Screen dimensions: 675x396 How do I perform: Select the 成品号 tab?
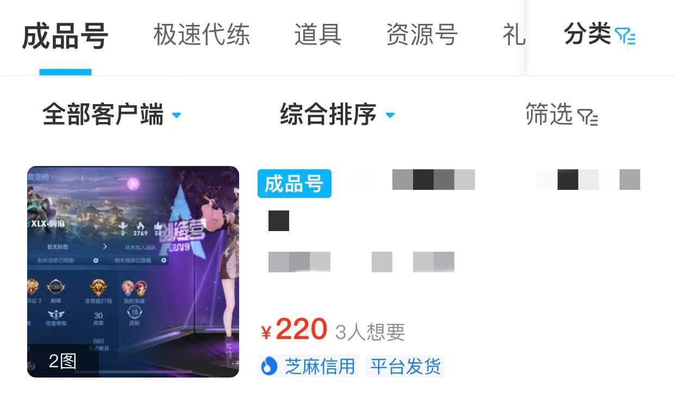pyautogui.click(x=65, y=36)
